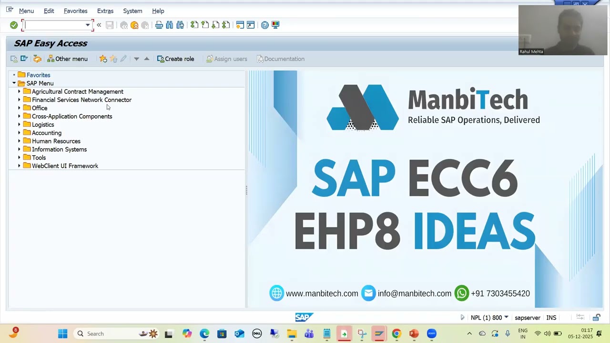Select the Accounting tree label
Viewport: 610px width, 343px height.
47,133
